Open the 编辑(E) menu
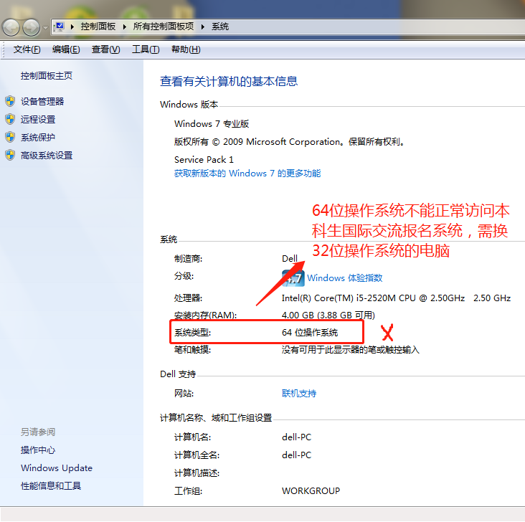 (66, 49)
